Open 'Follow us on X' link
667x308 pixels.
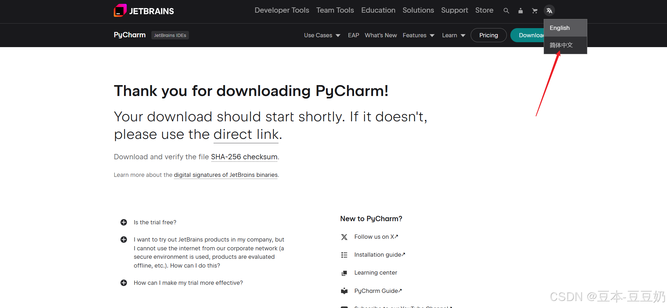376,237
